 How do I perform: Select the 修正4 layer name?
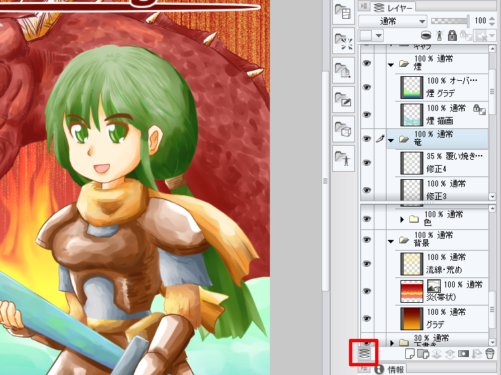(437, 168)
